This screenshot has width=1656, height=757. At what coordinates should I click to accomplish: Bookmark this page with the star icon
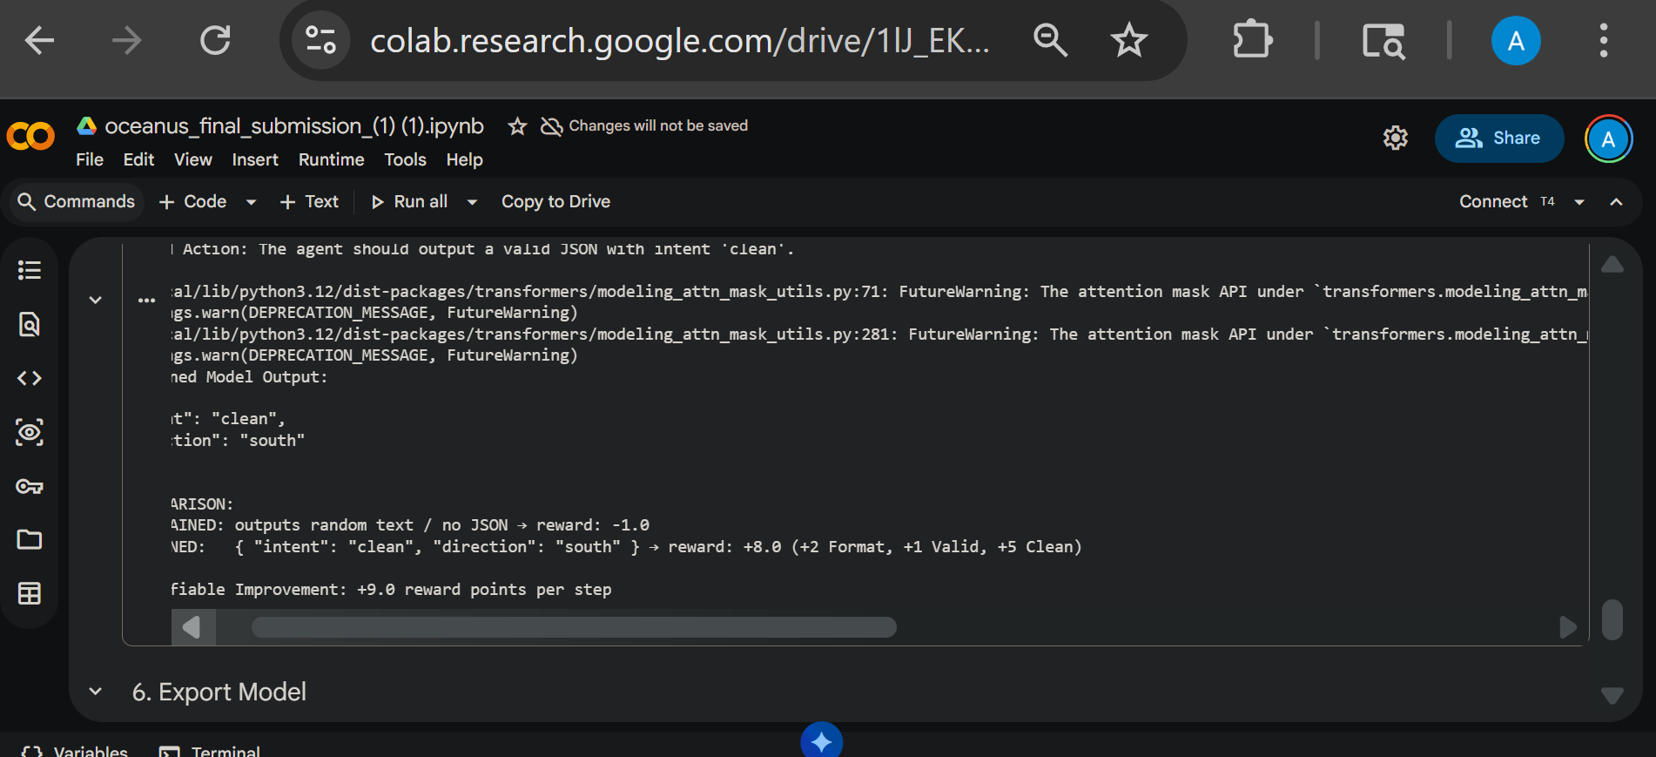click(x=1129, y=40)
